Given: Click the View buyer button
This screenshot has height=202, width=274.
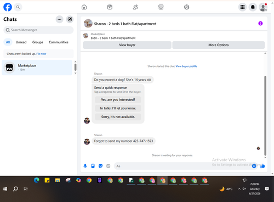Looking at the screenshot, I should [x=127, y=45].
